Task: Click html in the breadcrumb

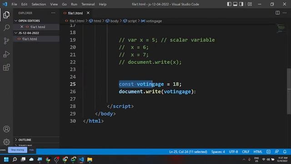Action: coord(97,21)
